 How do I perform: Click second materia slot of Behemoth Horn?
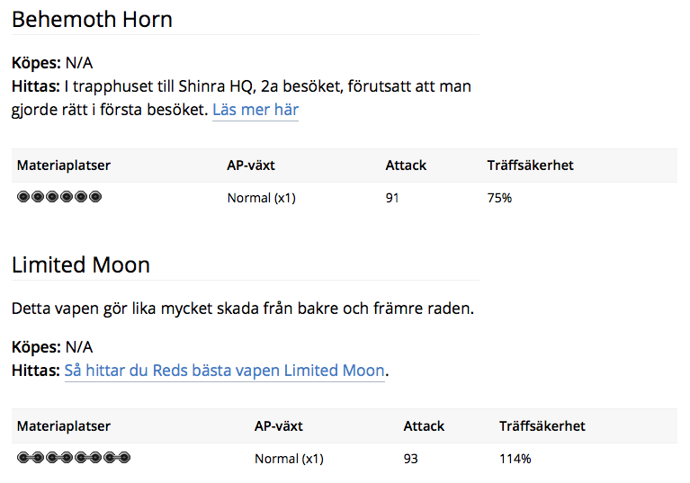(38, 197)
